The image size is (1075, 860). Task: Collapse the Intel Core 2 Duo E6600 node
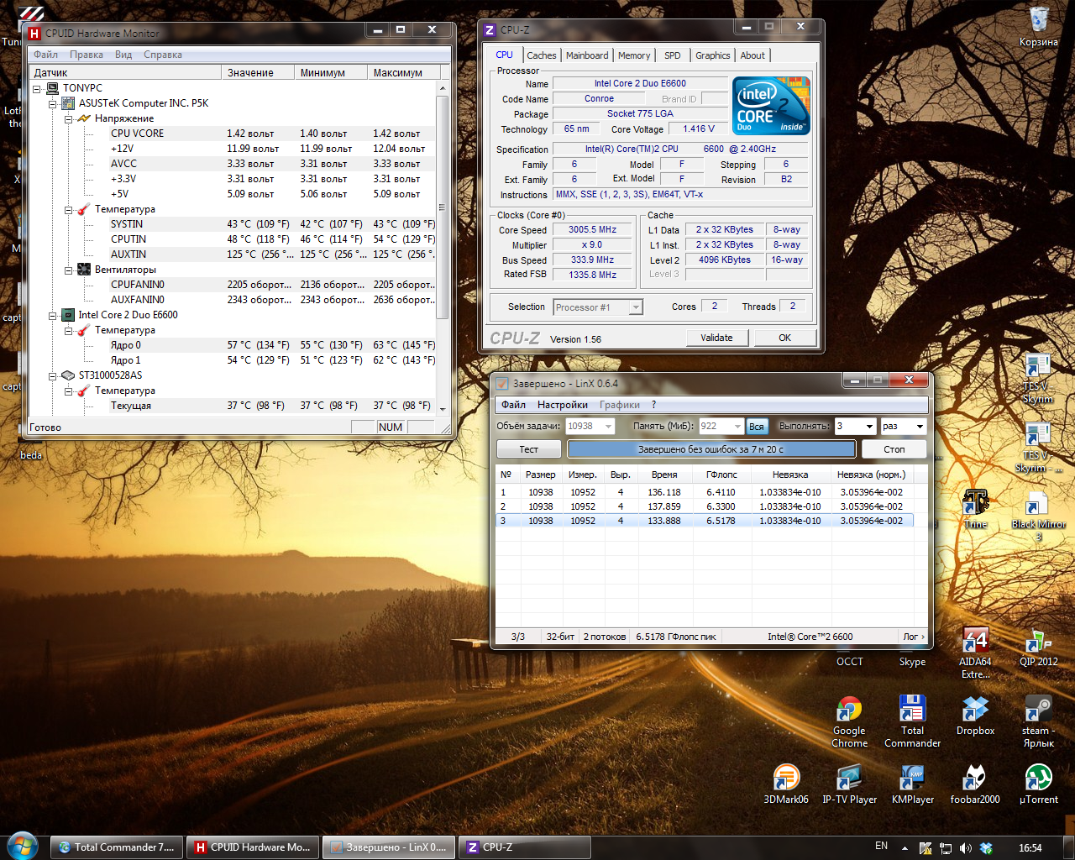(x=53, y=316)
